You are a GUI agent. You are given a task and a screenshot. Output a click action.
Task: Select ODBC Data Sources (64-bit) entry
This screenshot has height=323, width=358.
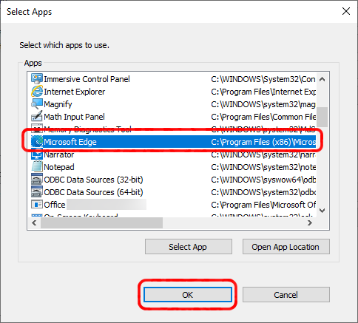(173, 192)
